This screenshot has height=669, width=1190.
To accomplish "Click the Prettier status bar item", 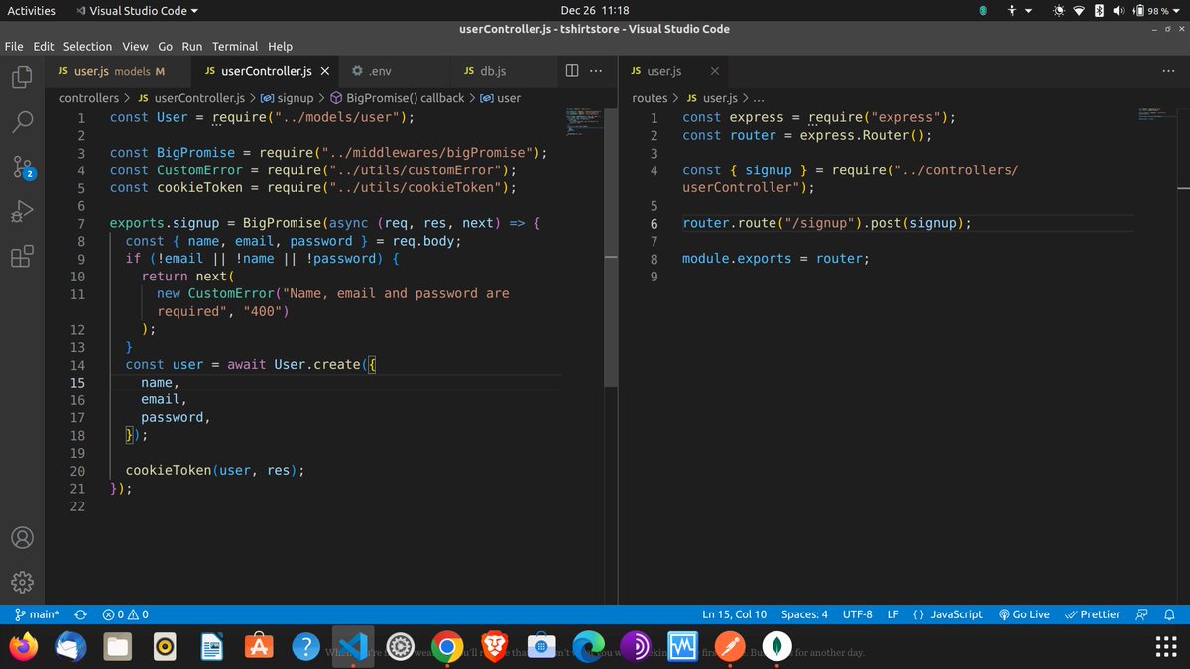I will pyautogui.click(x=1092, y=614).
